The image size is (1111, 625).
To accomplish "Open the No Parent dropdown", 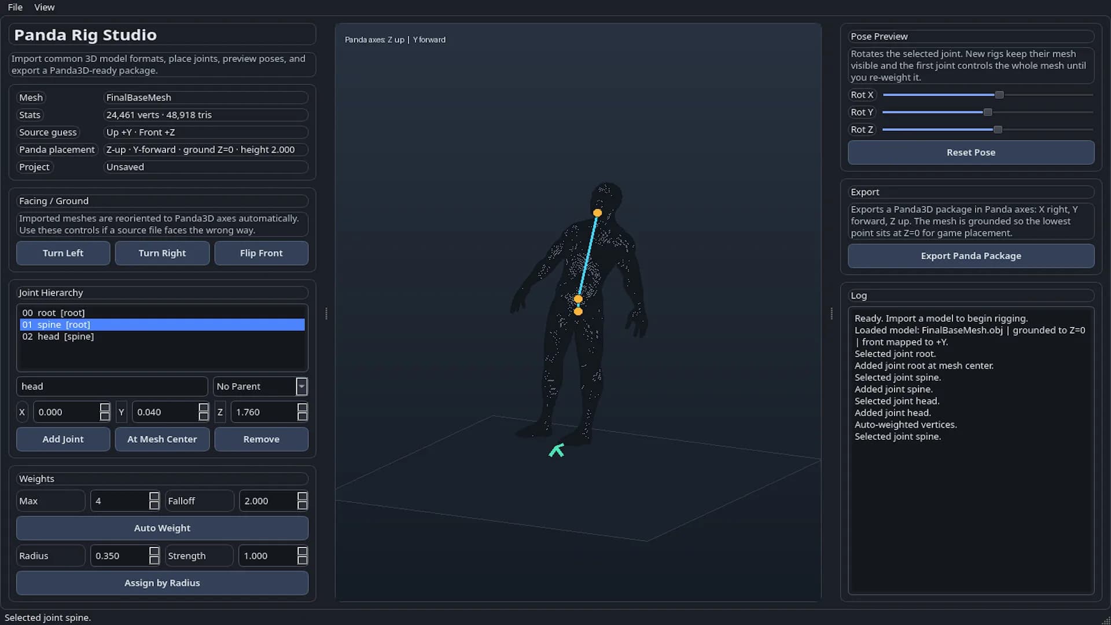I will (x=260, y=386).
